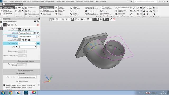Select the Элемент выдавливания extrude tool
Viewport: 169px width, 95px height.
coord(47,8)
